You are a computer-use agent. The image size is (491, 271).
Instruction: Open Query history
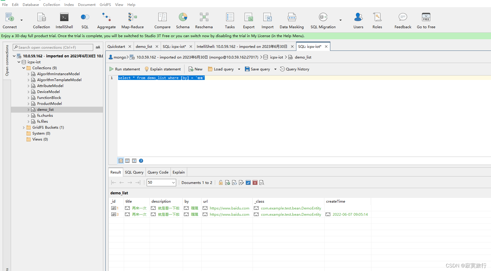(295, 69)
